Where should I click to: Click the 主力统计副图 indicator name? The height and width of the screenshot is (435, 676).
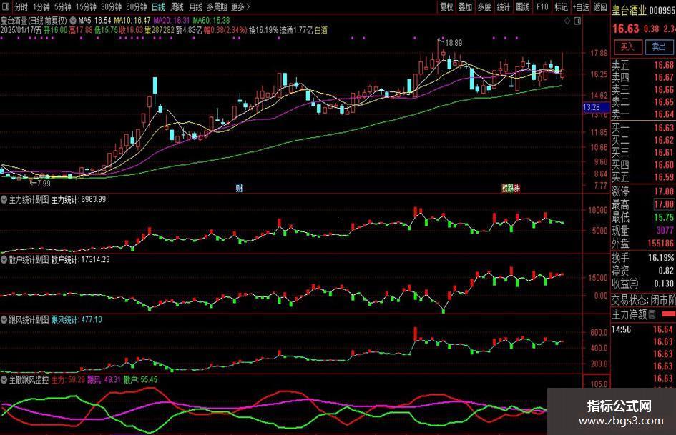click(29, 199)
